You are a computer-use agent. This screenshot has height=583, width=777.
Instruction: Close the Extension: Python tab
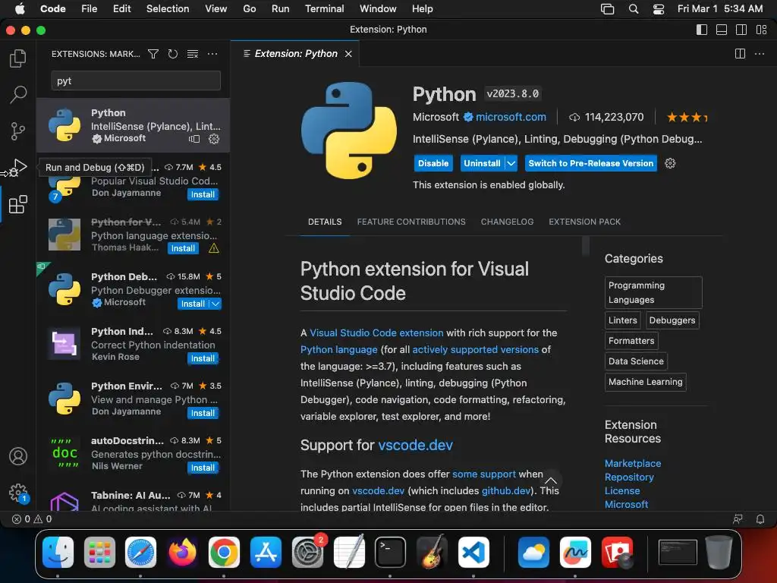(x=348, y=54)
